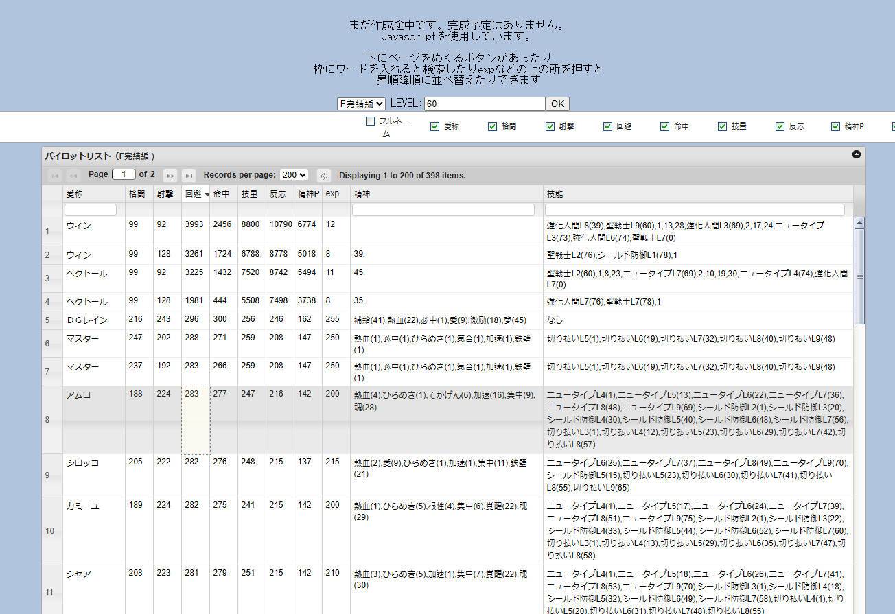Click 回避 value 3261 cell

pyautogui.click(x=196, y=255)
